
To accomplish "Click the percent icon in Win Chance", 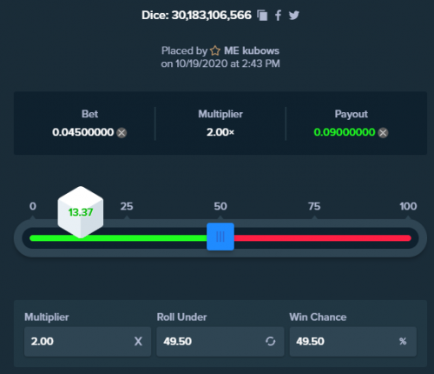I will point(403,341).
